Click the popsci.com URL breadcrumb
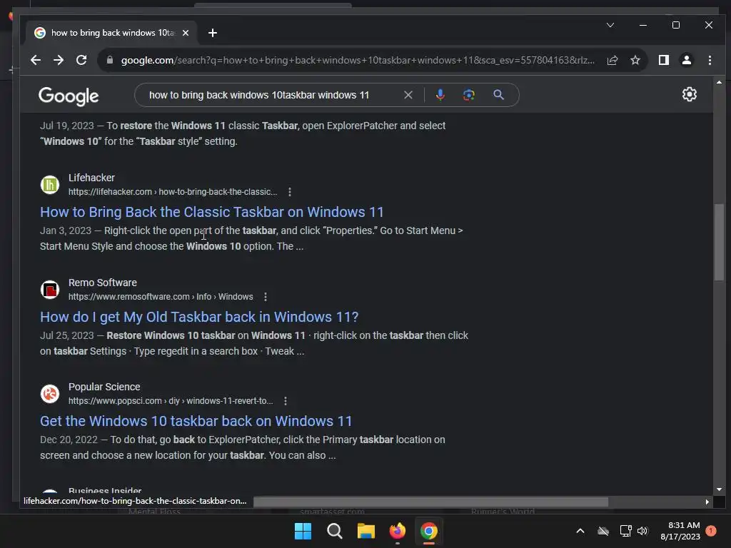The height and width of the screenshot is (548, 731). 171,401
